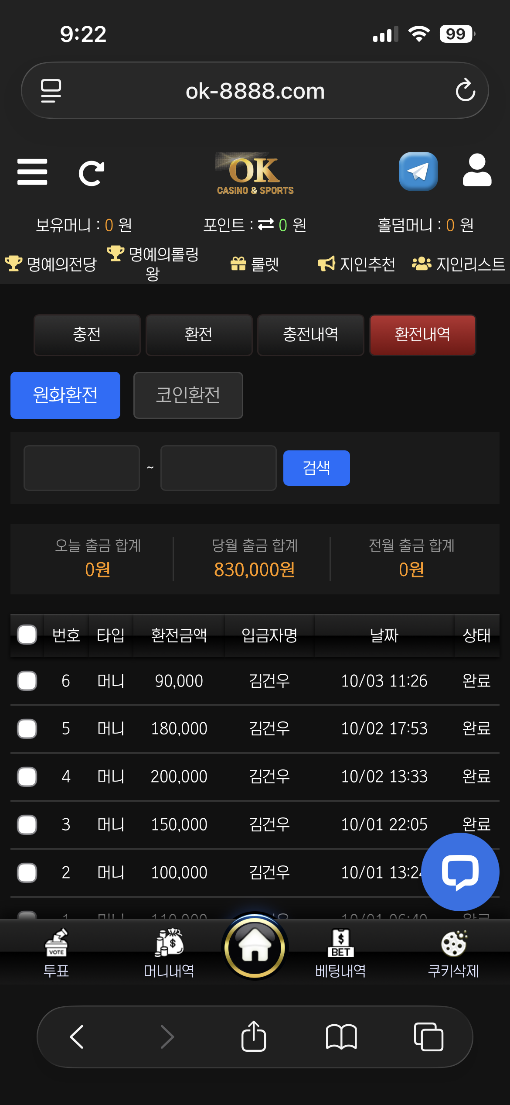Open the Telegram contact icon
Screen dimensions: 510x1105
[418, 172]
